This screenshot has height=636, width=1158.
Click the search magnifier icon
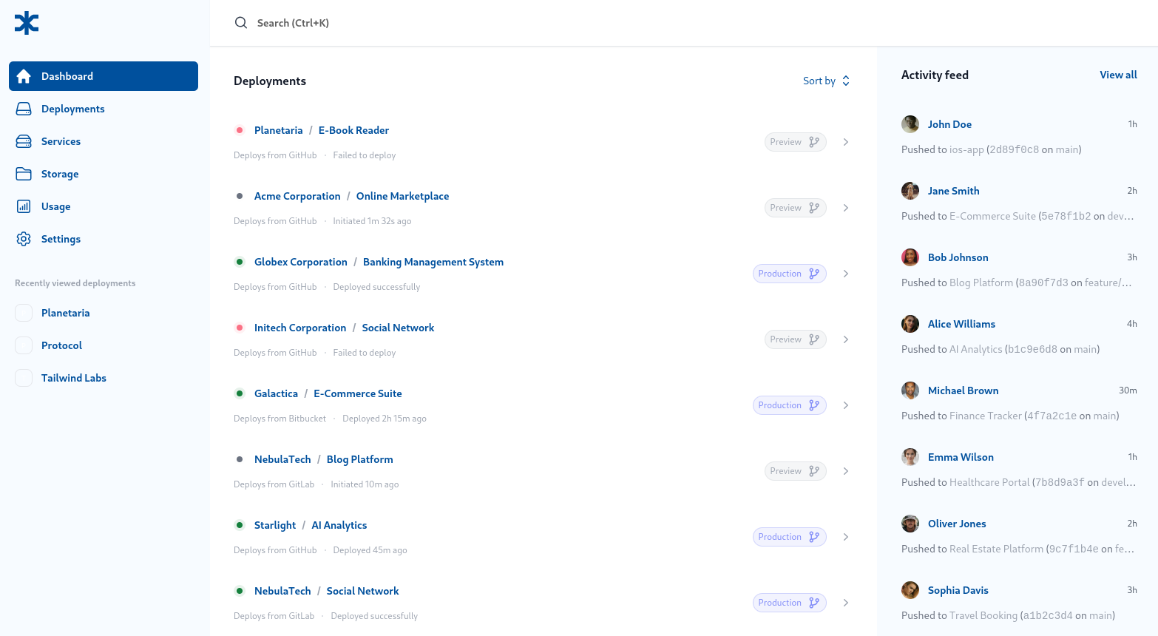click(x=241, y=23)
